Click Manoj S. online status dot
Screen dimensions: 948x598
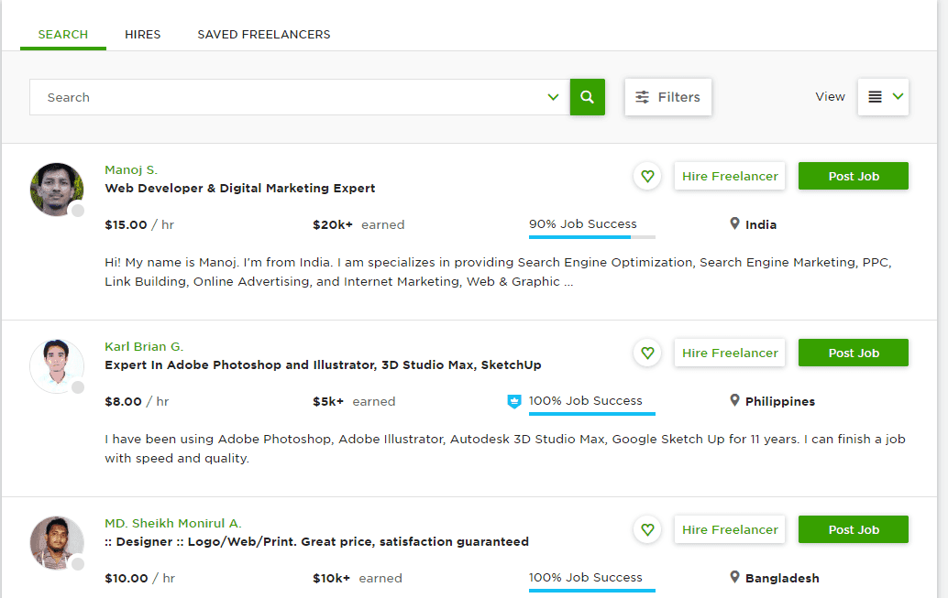(78, 211)
